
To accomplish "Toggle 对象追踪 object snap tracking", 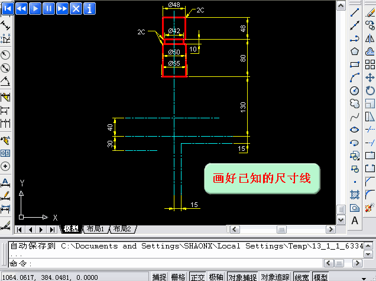I will click(275, 277).
